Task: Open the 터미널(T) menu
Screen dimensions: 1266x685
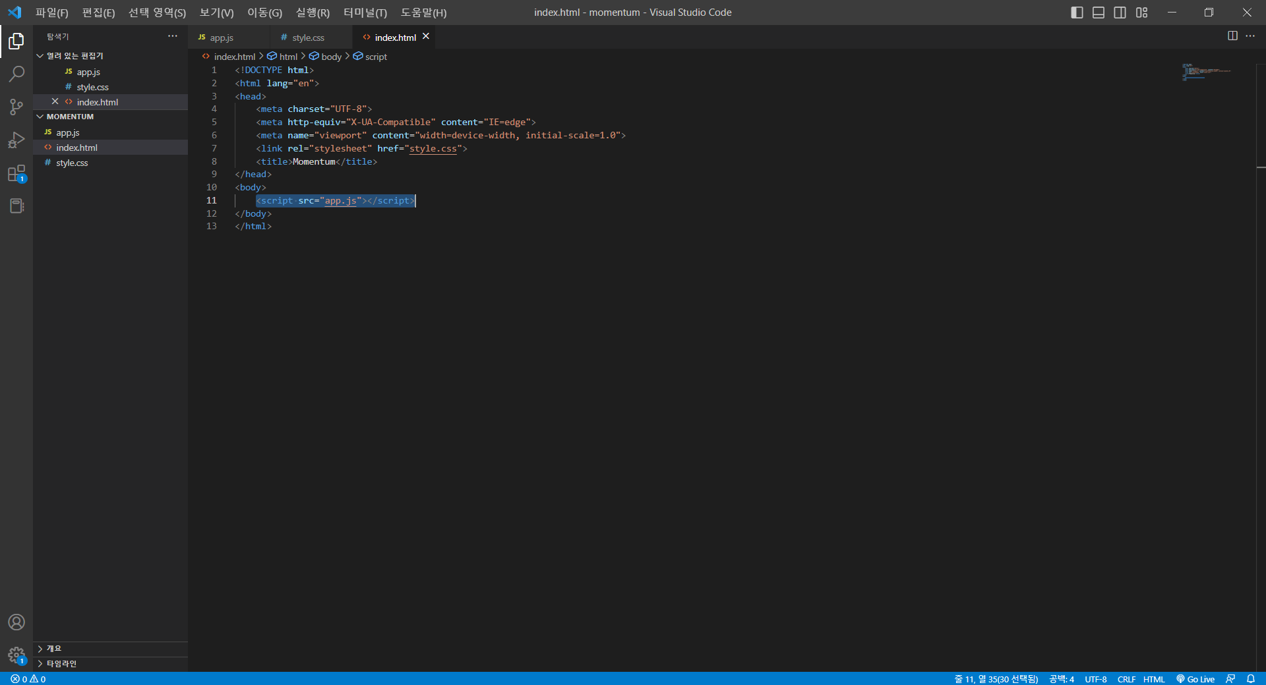Action: coord(365,13)
